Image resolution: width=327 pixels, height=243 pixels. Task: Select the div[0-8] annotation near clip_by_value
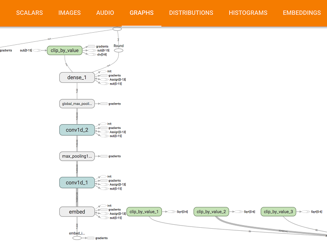pyautogui.click(x=103, y=54)
